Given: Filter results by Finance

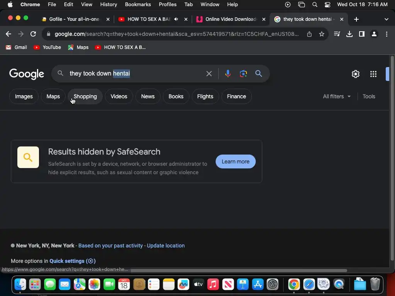Looking at the screenshot, I should (x=236, y=96).
